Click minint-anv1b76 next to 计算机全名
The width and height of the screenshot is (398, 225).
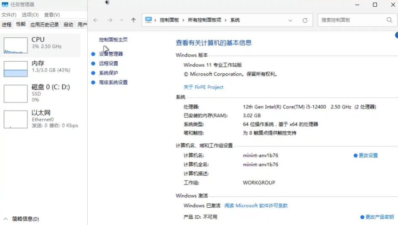(x=260, y=165)
